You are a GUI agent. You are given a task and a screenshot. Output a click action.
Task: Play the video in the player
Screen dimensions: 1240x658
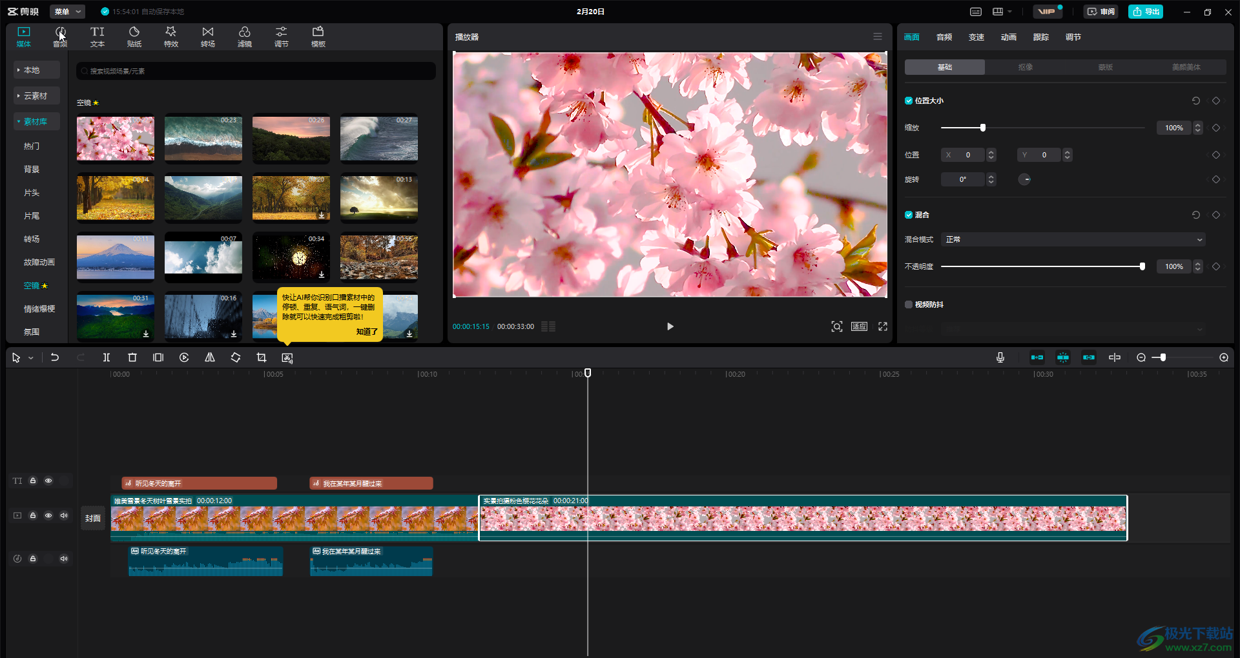point(670,326)
